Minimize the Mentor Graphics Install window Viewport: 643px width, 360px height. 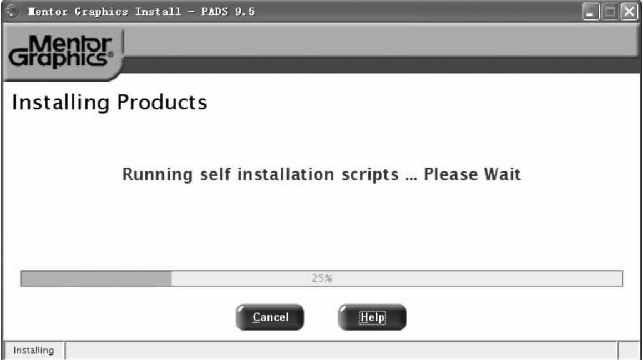(x=591, y=12)
